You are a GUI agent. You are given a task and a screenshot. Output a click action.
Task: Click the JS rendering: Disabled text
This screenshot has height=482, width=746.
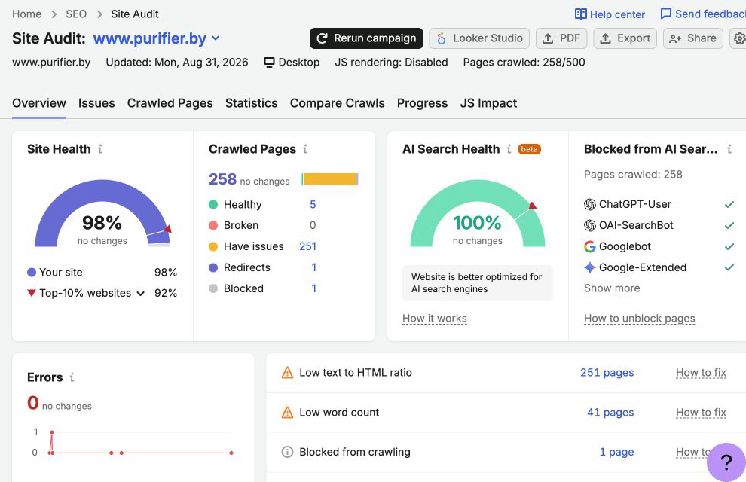[x=391, y=63]
